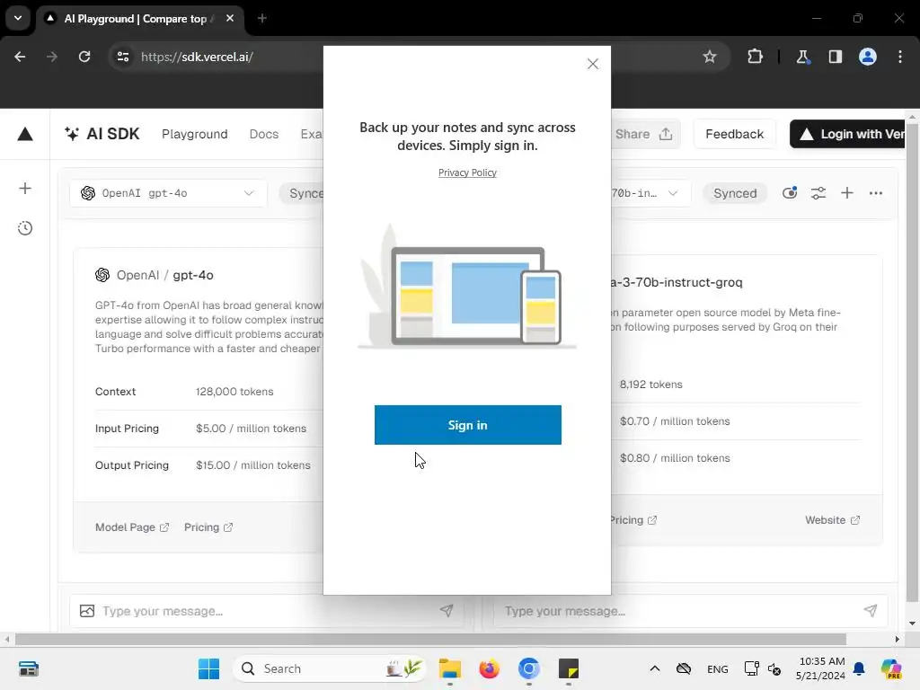Click the Share button
Image resolution: width=920 pixels, height=690 pixels.
point(643,134)
